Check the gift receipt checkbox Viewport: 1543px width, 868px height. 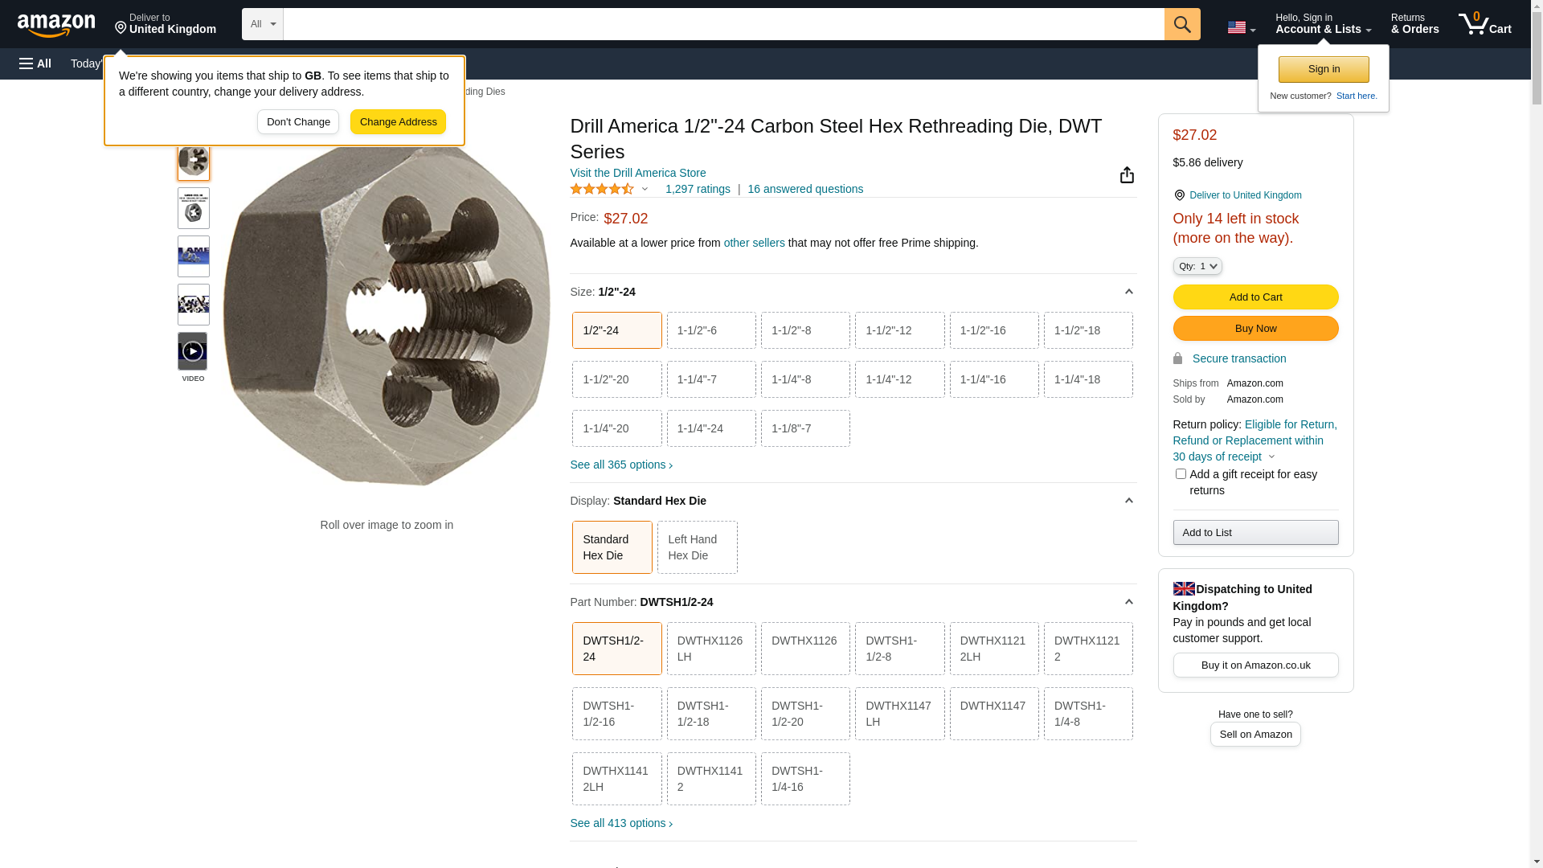1181,474
